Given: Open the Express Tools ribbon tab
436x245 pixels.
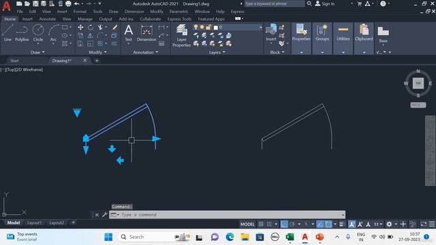Looking at the screenshot, I should click(179, 19).
